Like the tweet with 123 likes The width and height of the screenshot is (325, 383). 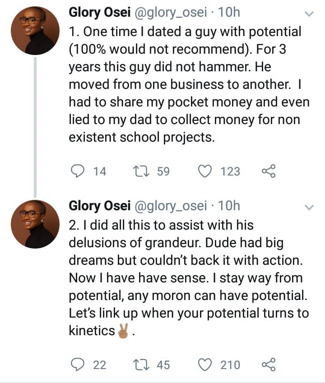point(205,171)
